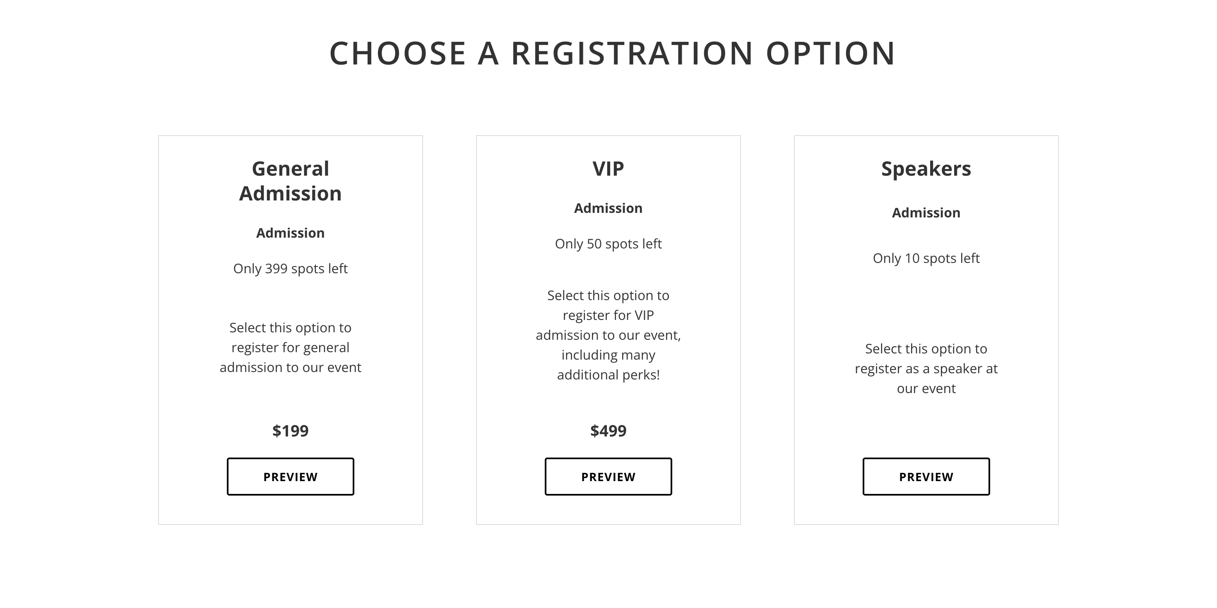Screen dimensions: 1217x608
Task: Click 'Admission' subtitle under the VIP title
Action: (608, 208)
